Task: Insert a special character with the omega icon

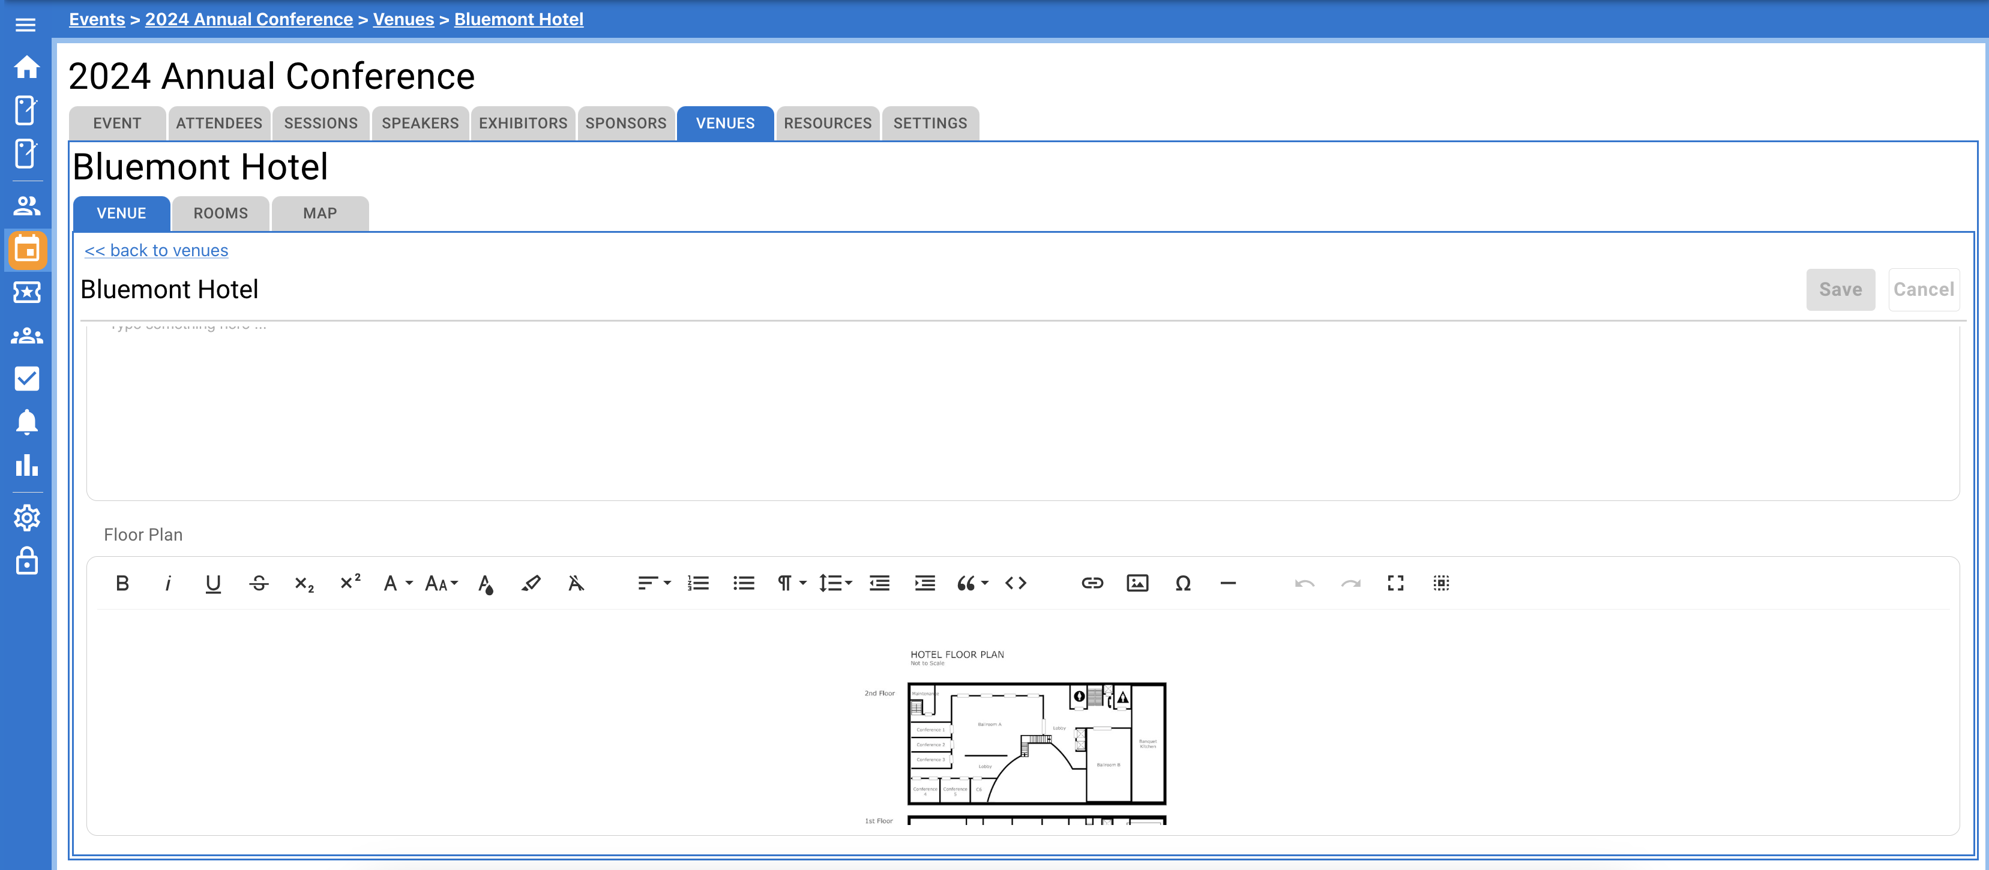Action: [1183, 583]
